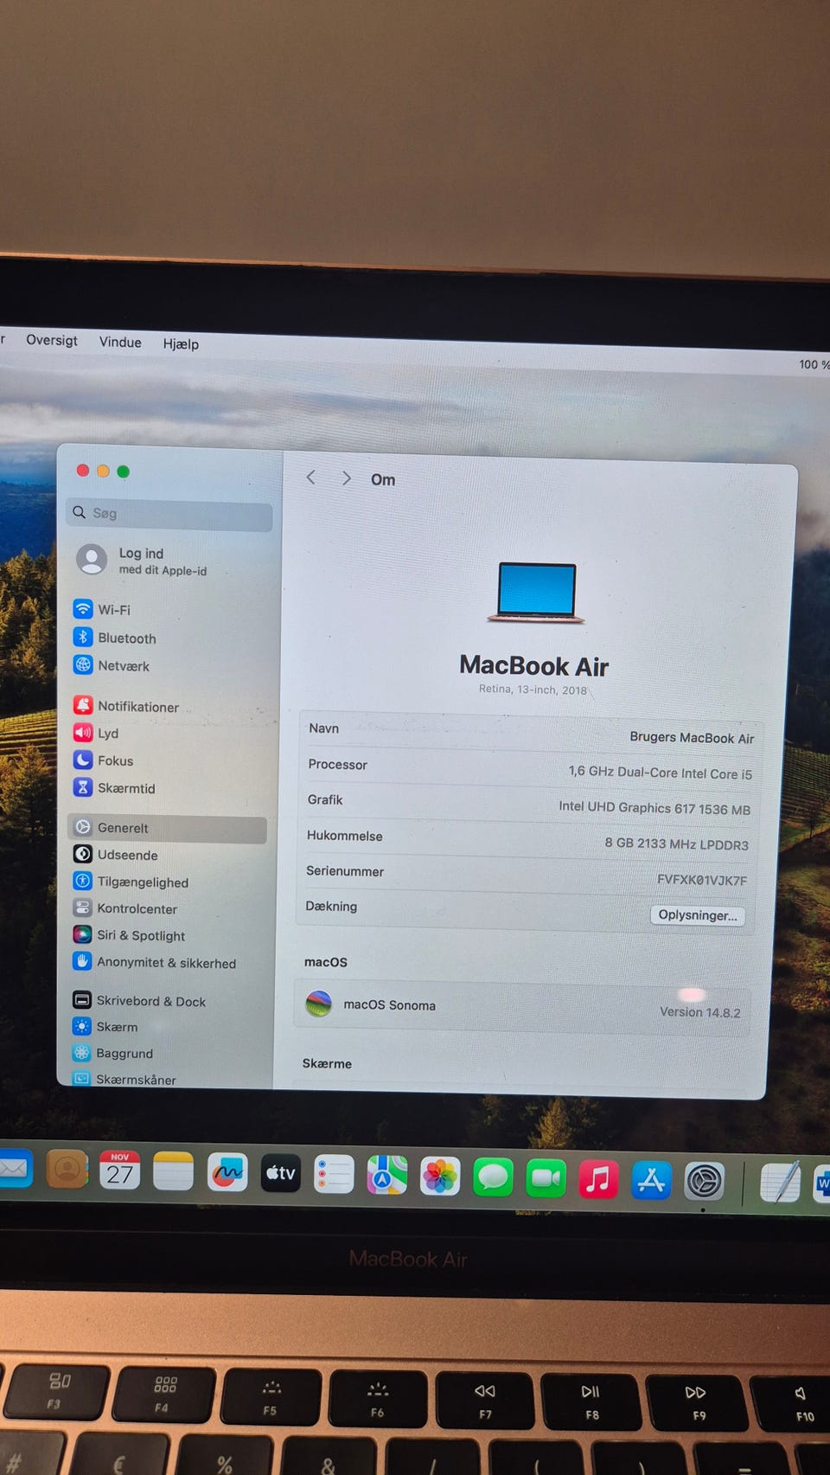Open FaceTime app in the Dock
Image resolution: width=830 pixels, height=1475 pixels.
546,1178
